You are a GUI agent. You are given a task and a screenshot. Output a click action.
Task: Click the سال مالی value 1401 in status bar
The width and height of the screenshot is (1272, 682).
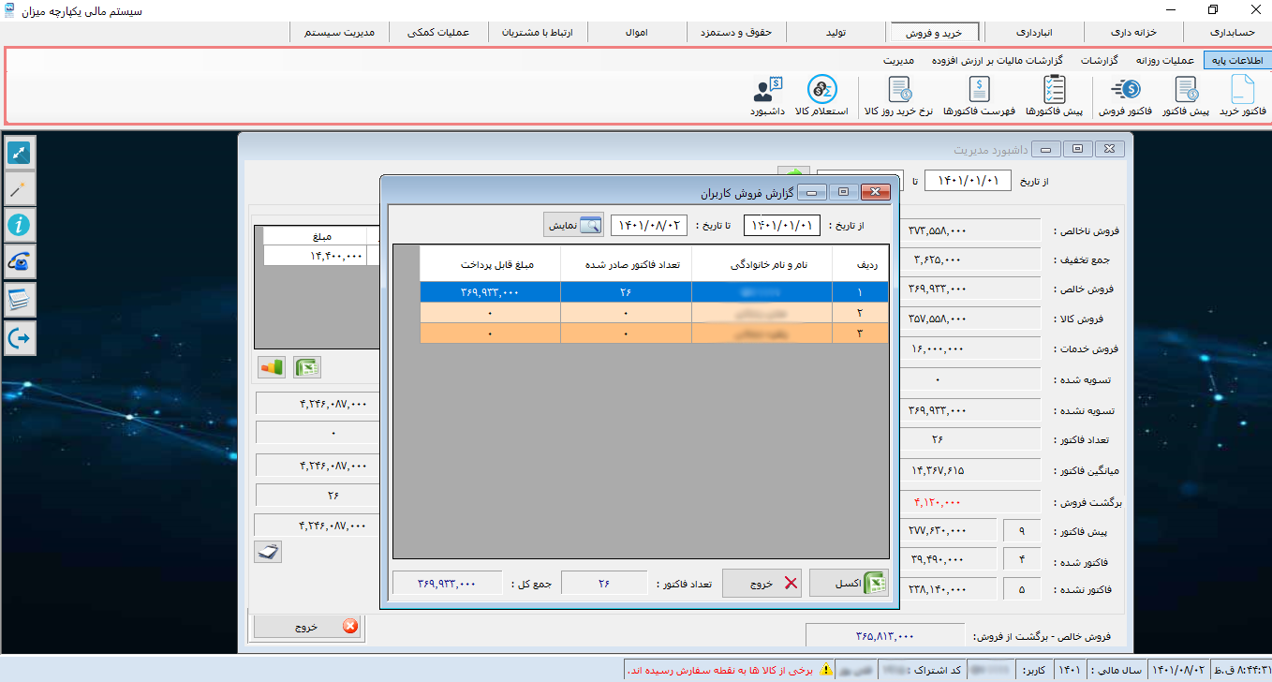[1069, 670]
